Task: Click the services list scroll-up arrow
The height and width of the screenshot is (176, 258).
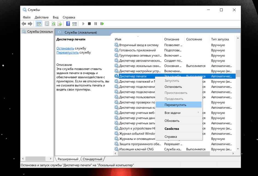Action: coord(238,38)
